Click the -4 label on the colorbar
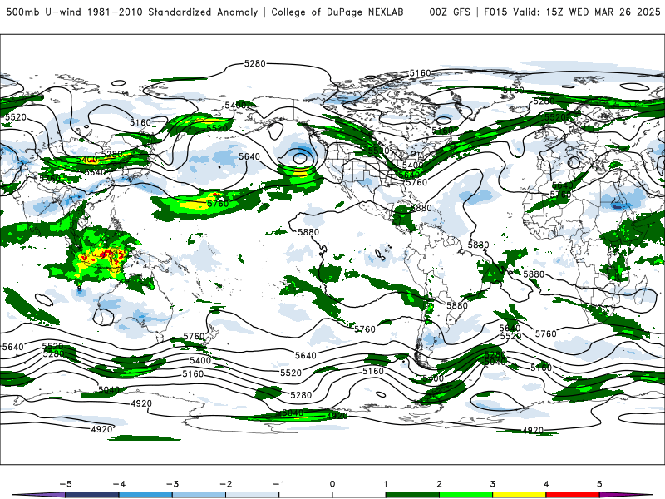The height and width of the screenshot is (499, 665). click(x=119, y=484)
